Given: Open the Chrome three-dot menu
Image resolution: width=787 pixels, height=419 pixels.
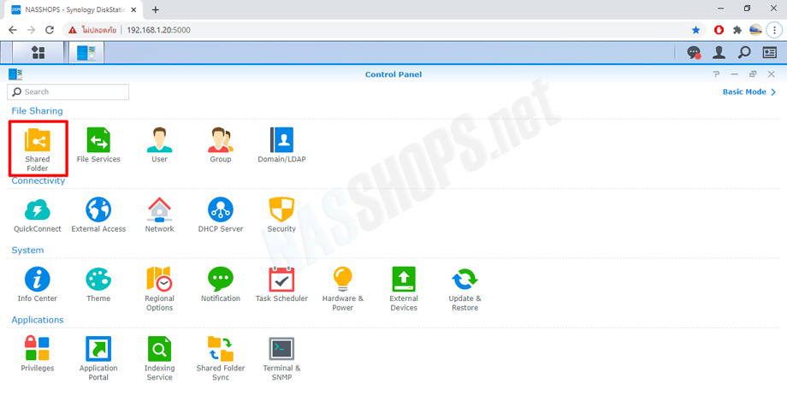Looking at the screenshot, I should click(774, 30).
